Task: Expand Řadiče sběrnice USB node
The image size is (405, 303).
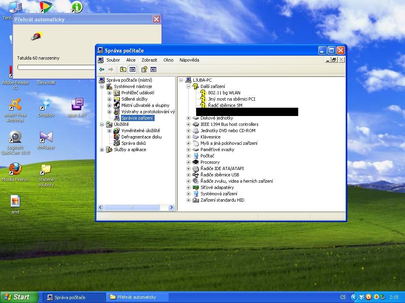Action: (x=189, y=175)
